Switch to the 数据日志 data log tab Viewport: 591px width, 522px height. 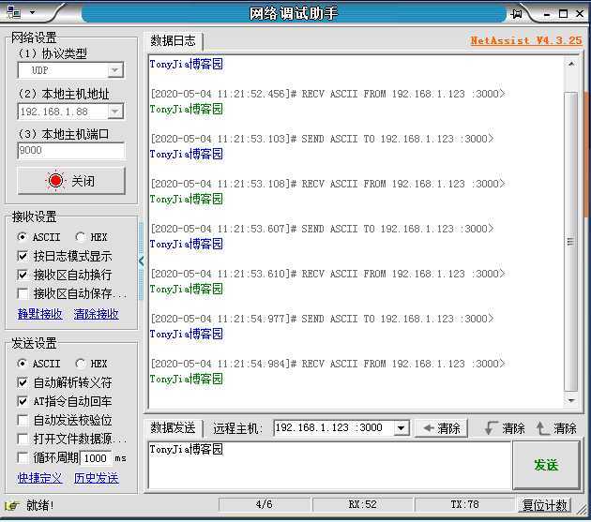173,40
